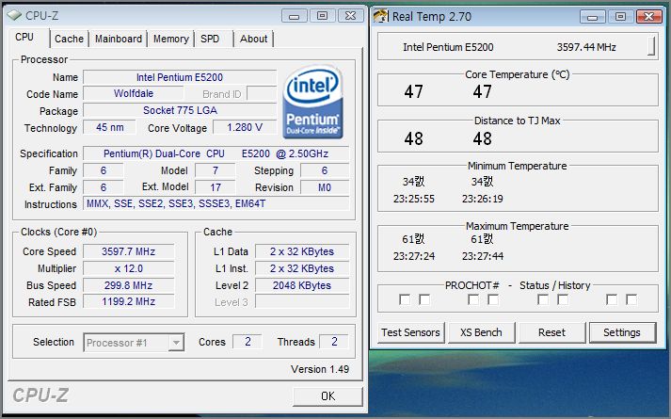Click the Stepping value '6'
Viewport: 671px width, 419px height.
[325, 170]
